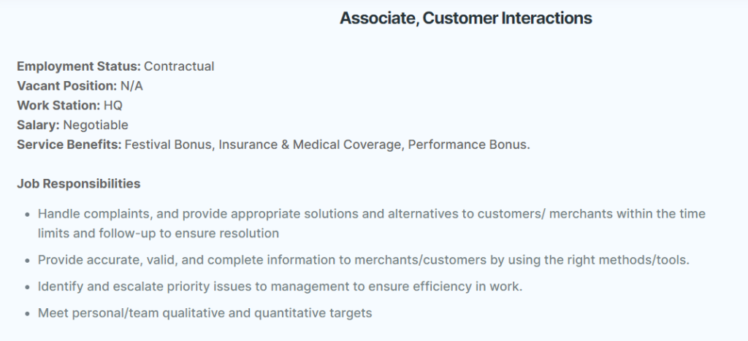Click the 'HQ' work station value
The height and width of the screenshot is (341, 748).
click(113, 105)
